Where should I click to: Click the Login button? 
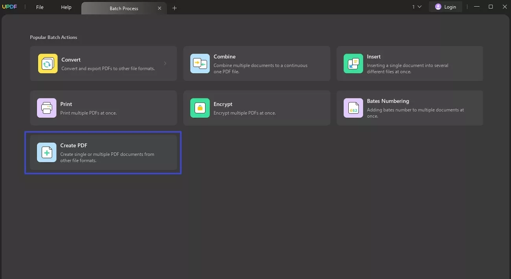coord(446,7)
